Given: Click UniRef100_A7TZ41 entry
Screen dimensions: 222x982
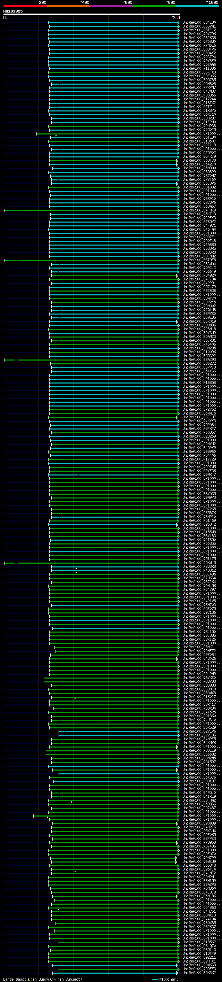Looking at the screenshot, I should pyautogui.click(x=199, y=107).
